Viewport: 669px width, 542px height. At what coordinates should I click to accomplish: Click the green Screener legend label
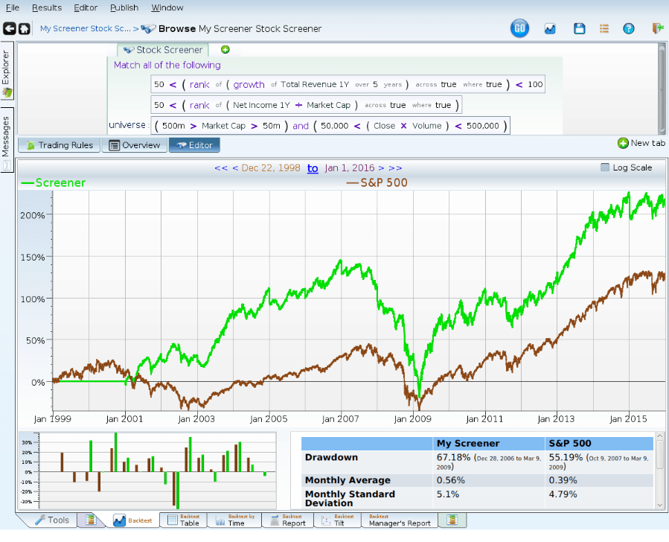tap(54, 182)
